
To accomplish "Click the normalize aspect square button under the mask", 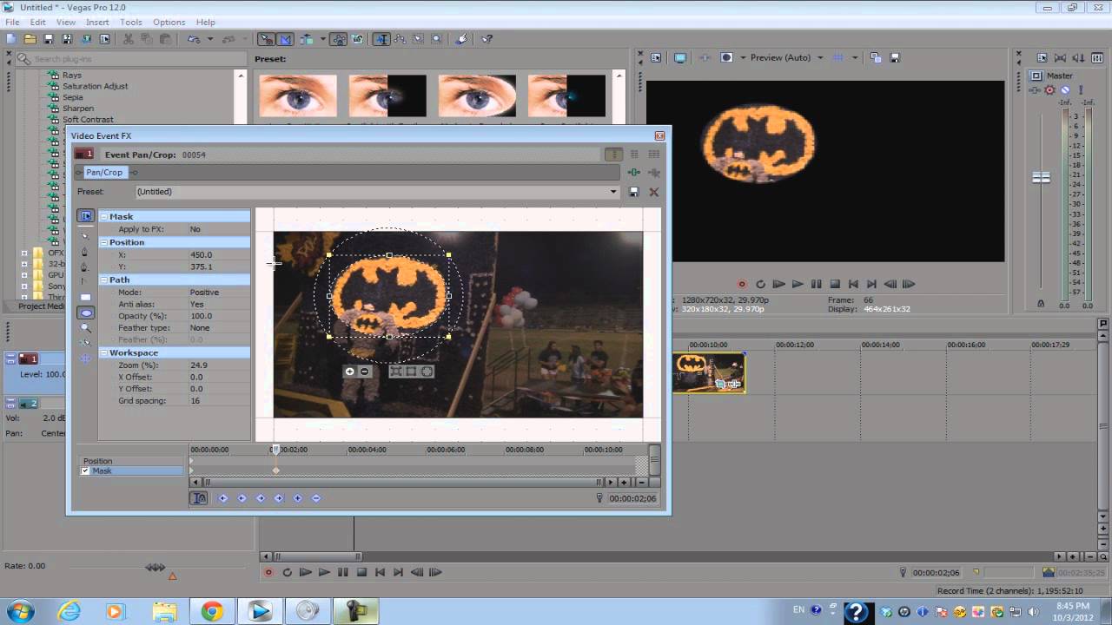I will coord(411,372).
